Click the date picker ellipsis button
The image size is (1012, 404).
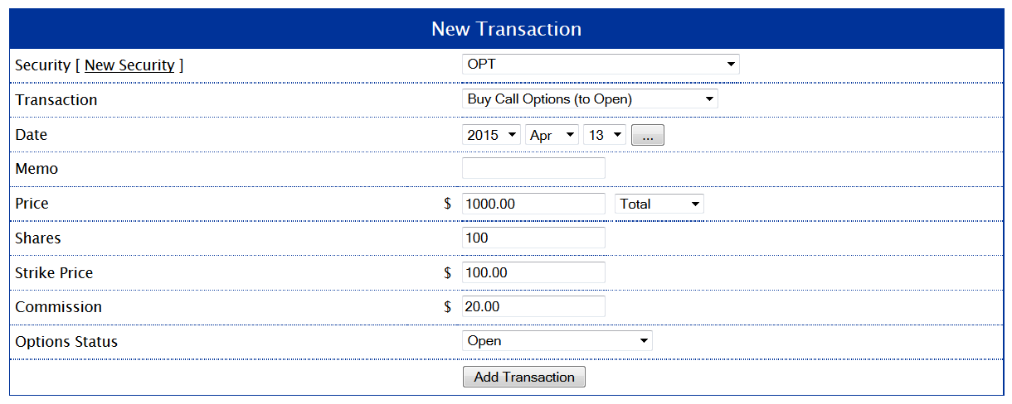(x=648, y=135)
